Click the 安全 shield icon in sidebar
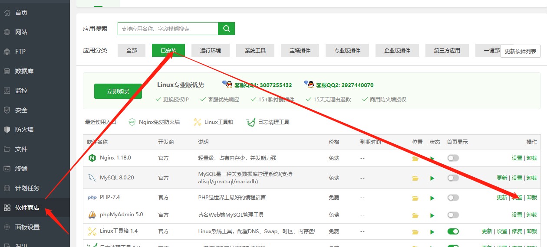The width and height of the screenshot is (547, 247). [x=7, y=110]
